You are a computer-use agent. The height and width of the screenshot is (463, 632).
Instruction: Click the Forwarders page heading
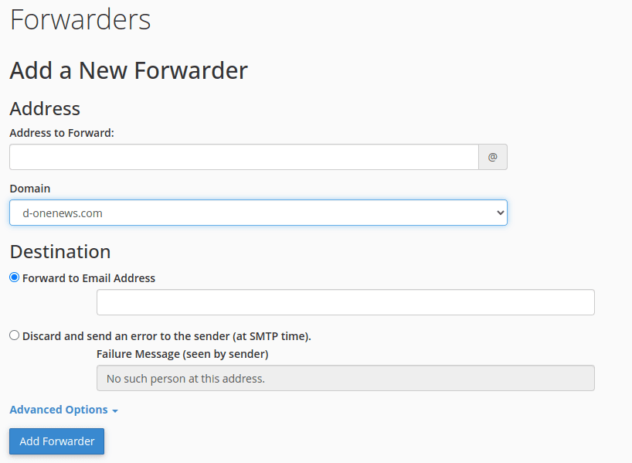coord(80,20)
